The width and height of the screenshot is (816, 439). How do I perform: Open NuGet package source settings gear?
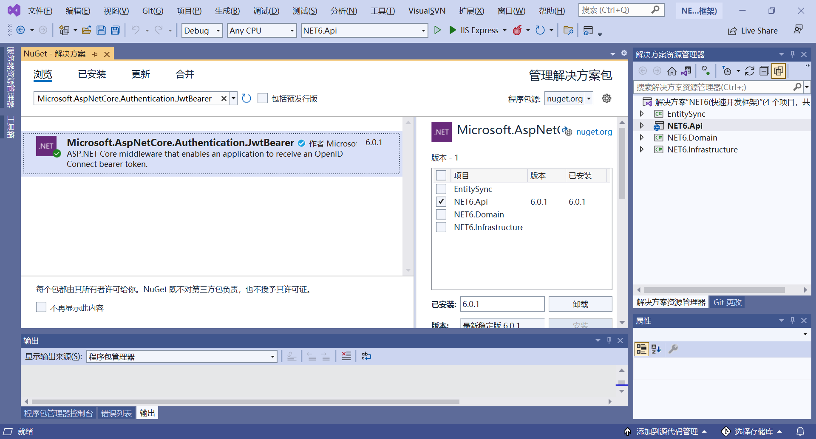pos(606,98)
